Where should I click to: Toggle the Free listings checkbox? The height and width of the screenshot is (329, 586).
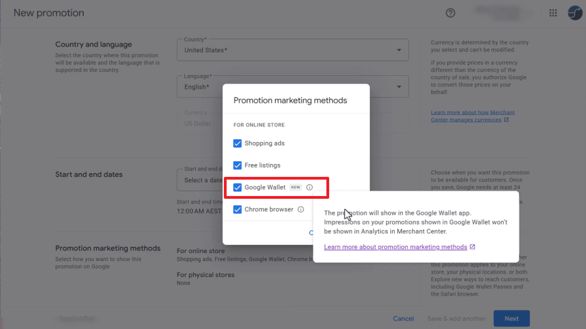point(237,165)
